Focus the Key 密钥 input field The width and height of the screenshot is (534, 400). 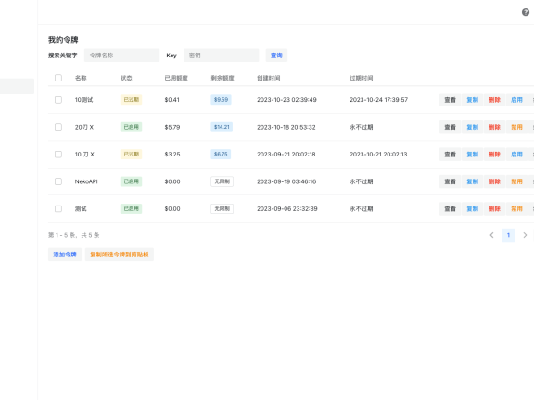pyautogui.click(x=221, y=56)
